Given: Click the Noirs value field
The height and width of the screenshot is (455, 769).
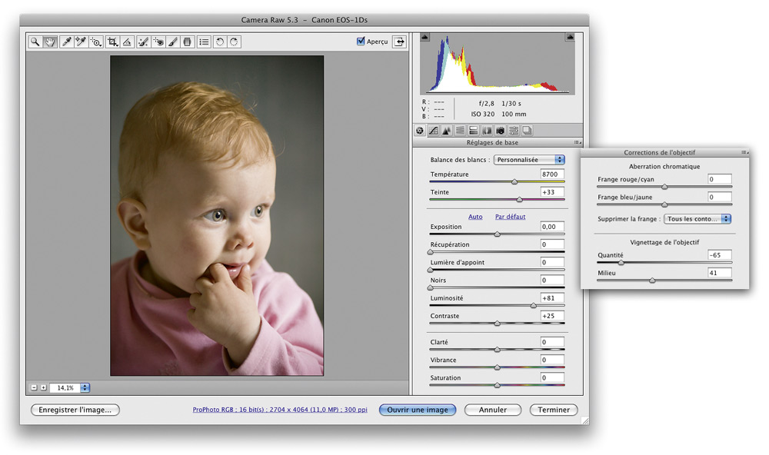Looking at the screenshot, I should [552, 280].
